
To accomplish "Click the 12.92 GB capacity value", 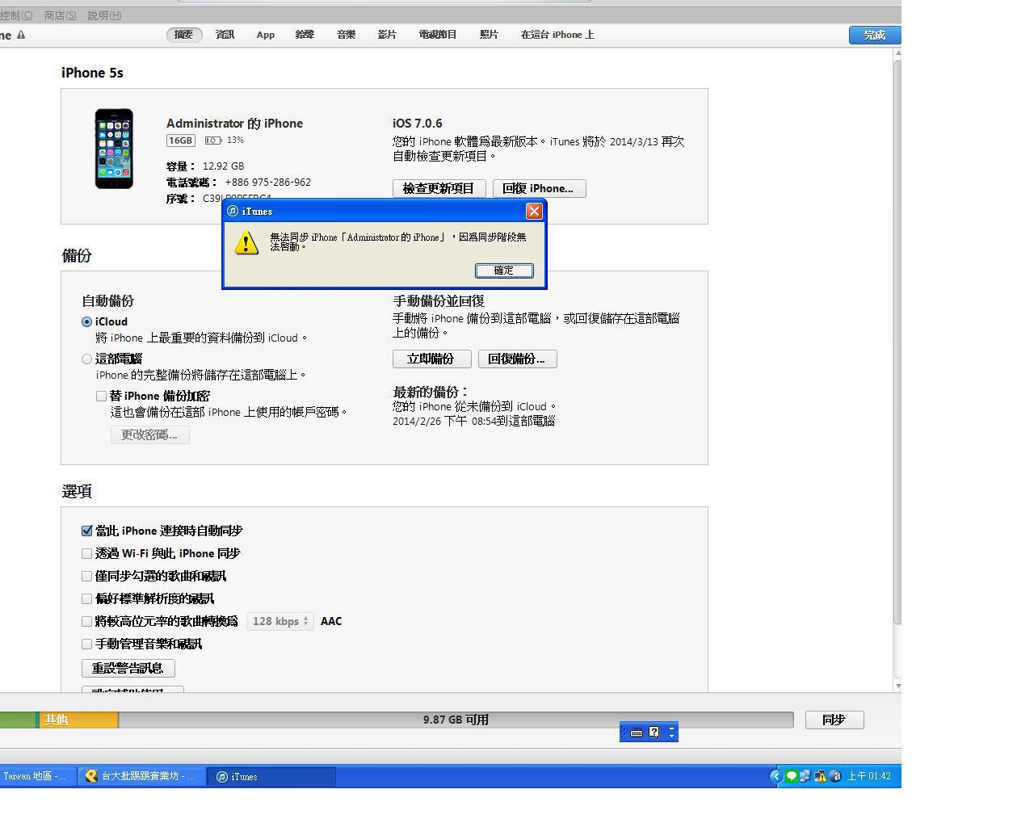I will [x=223, y=166].
